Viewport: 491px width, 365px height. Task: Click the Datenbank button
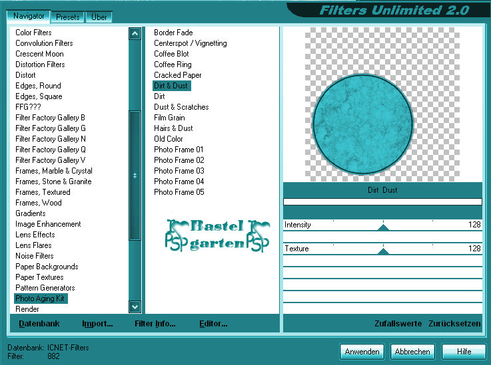pos(39,323)
